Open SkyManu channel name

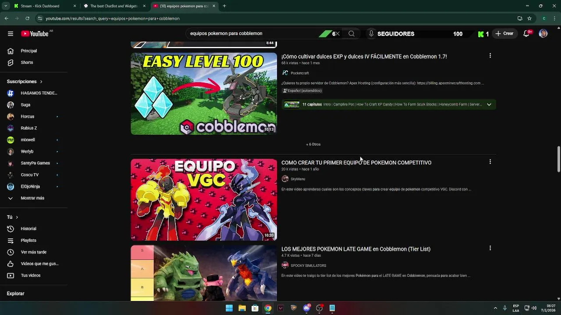pos(298,179)
